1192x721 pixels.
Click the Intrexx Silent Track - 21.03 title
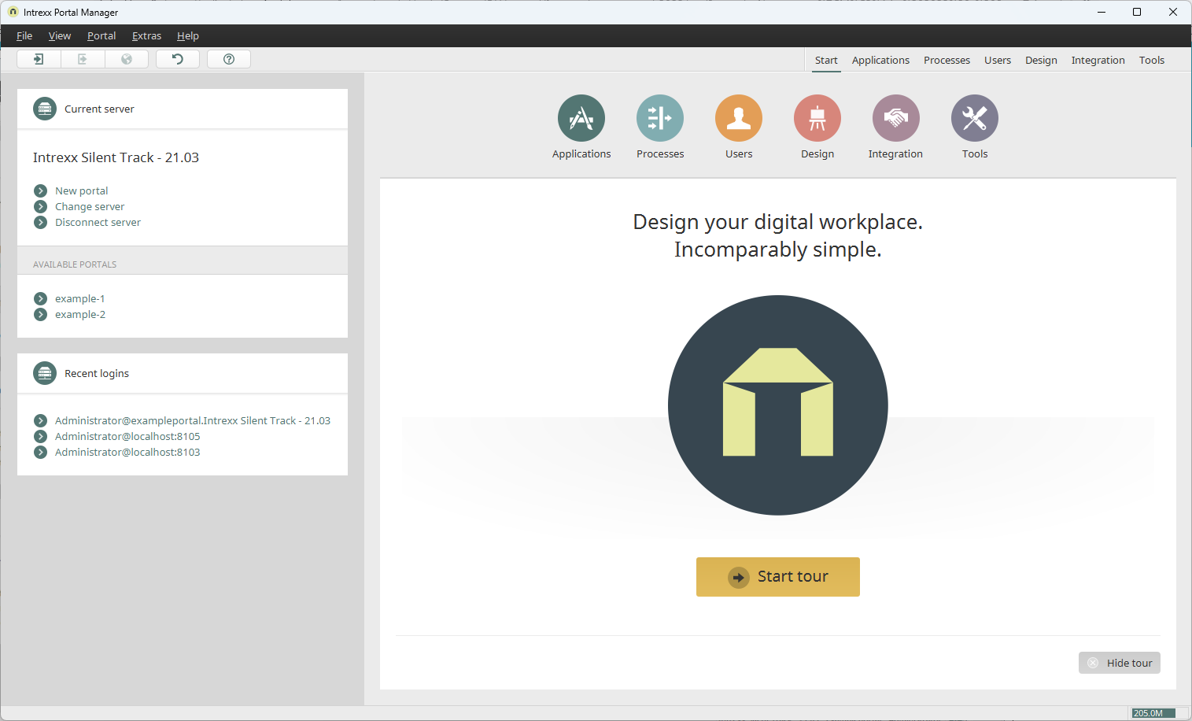(116, 157)
